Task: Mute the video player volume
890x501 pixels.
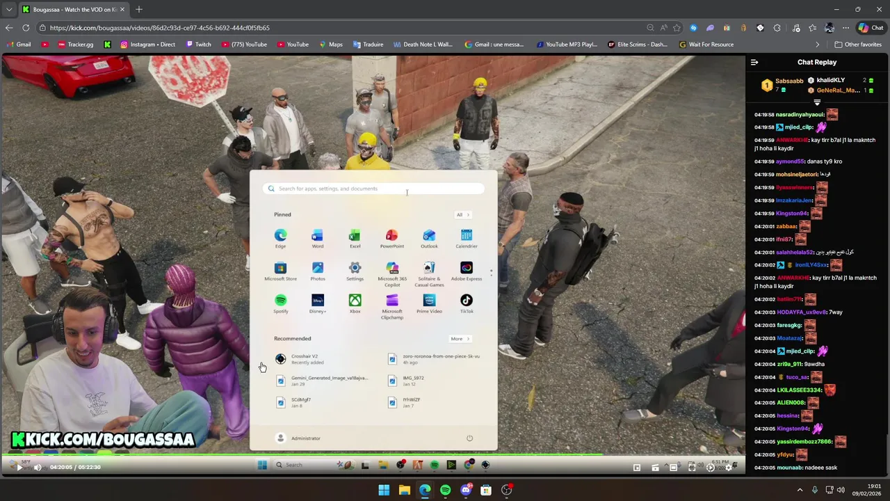Action: [38, 467]
